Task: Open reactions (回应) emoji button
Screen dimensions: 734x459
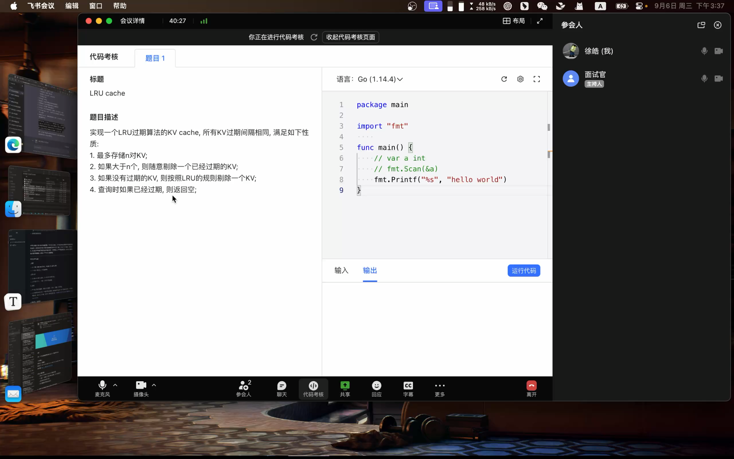Action: (x=377, y=388)
